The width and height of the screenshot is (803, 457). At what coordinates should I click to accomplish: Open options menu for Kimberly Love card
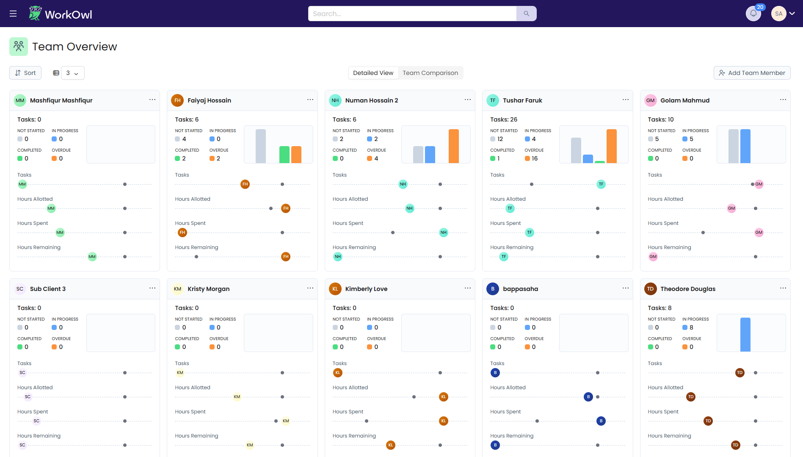[x=467, y=288]
